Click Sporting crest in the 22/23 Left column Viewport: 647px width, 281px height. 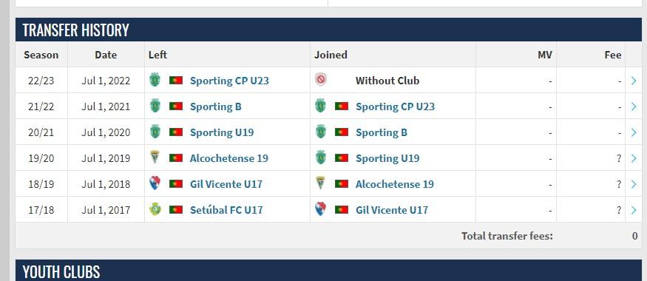point(155,80)
